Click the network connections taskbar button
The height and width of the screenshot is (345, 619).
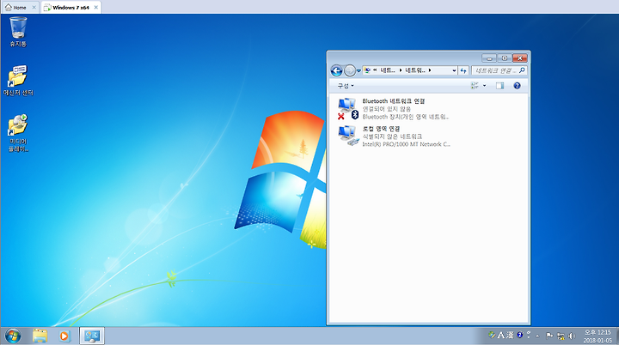pyautogui.click(x=92, y=336)
